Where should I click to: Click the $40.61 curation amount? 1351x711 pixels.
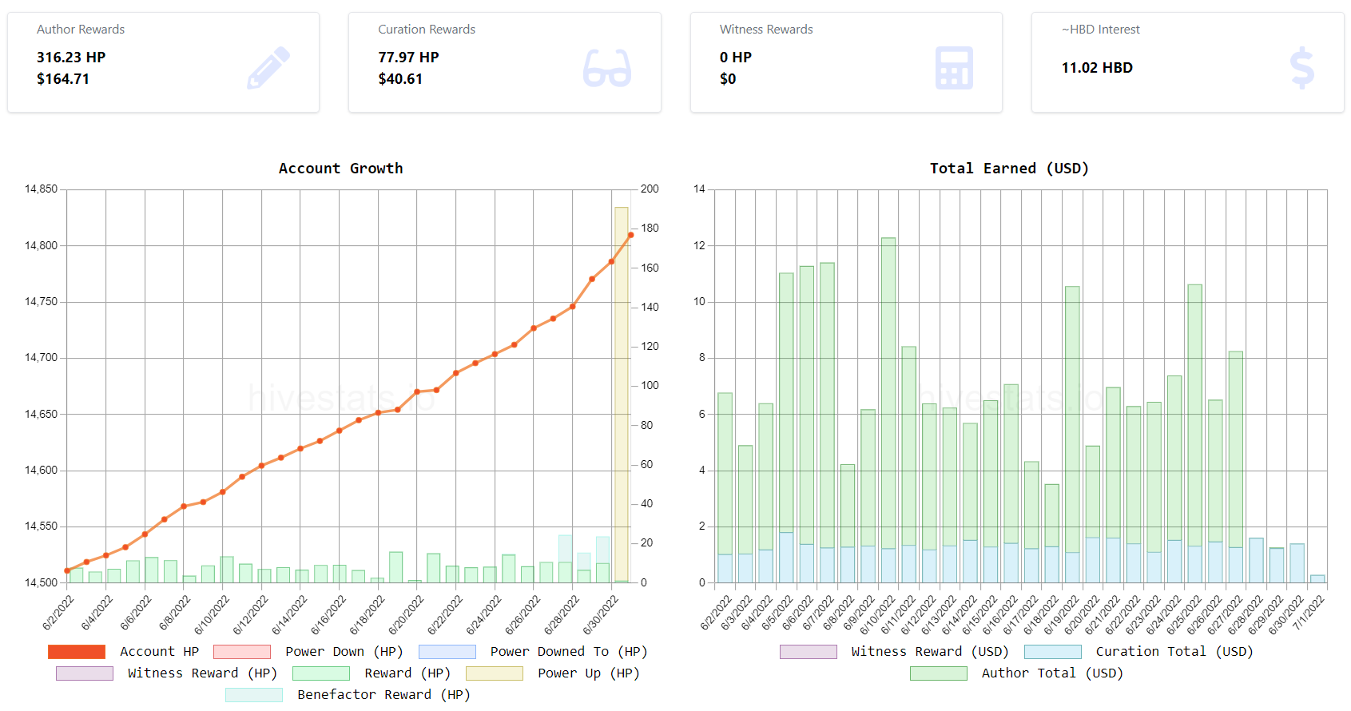point(400,79)
